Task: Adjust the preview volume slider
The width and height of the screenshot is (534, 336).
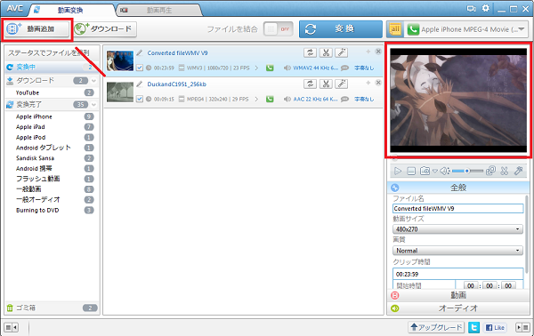Action: 467,171
